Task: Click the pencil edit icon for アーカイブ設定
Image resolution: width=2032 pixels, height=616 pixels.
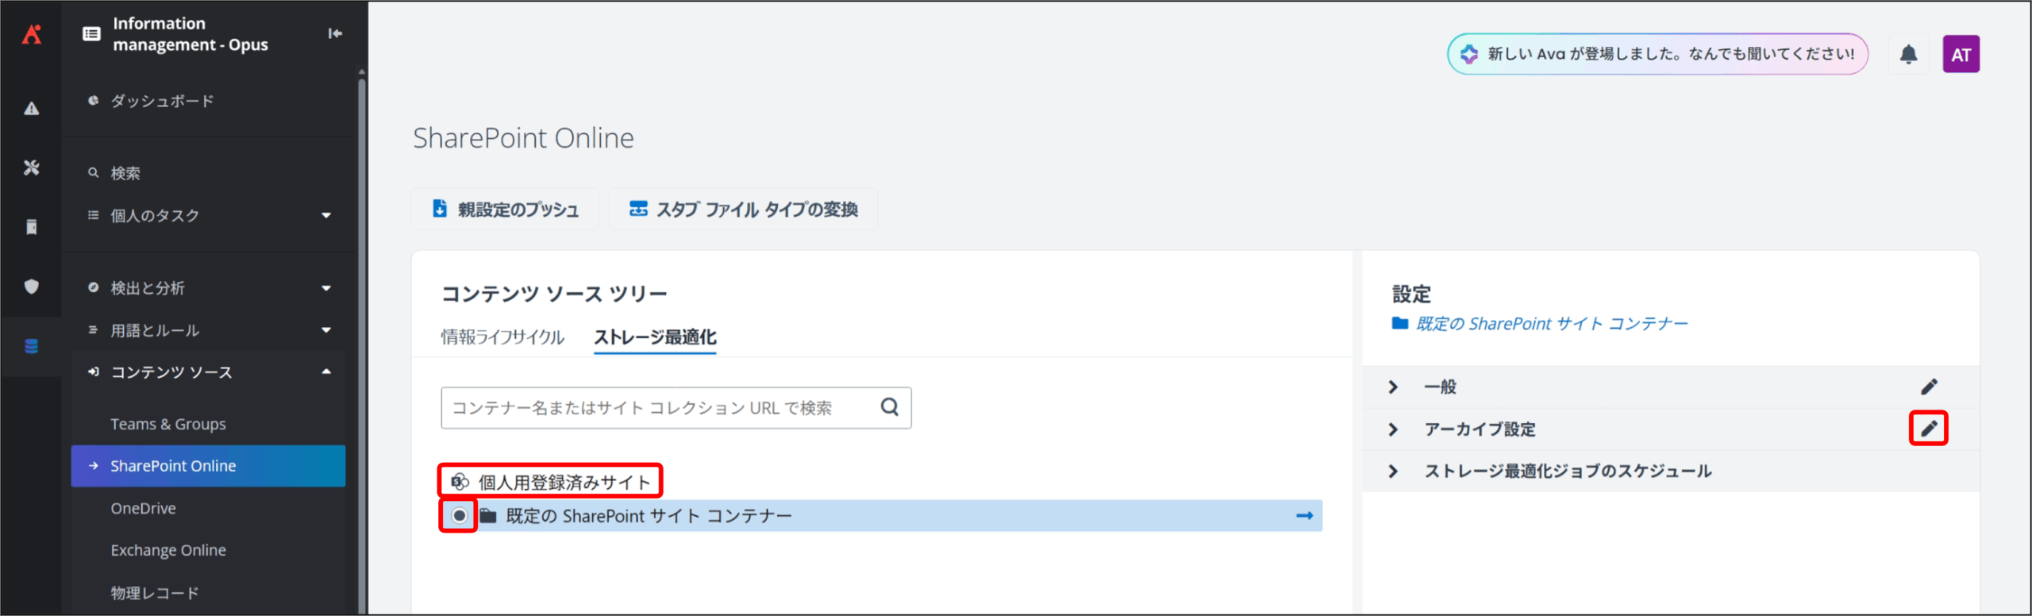Action: click(x=1928, y=429)
